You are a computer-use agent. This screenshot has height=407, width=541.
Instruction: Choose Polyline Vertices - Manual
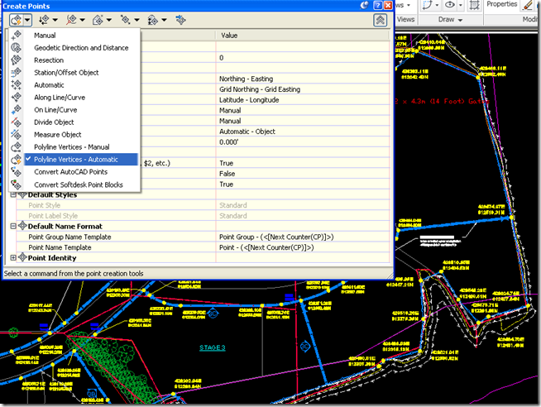(71, 147)
